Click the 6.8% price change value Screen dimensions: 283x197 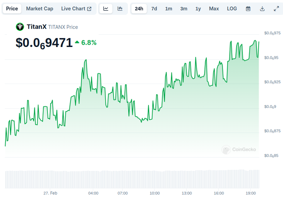point(89,43)
